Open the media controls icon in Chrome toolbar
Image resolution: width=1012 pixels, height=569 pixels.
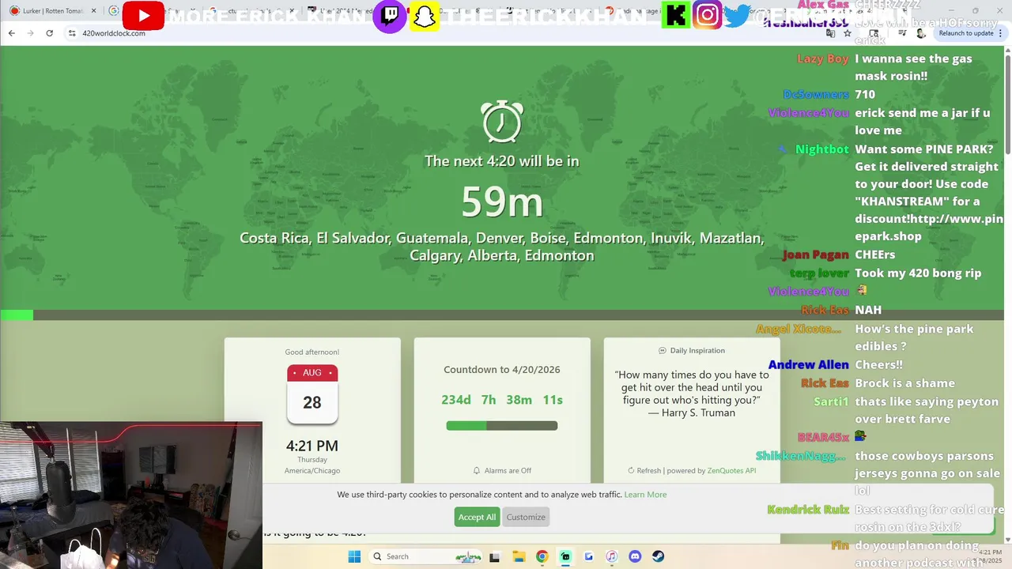pos(902,33)
